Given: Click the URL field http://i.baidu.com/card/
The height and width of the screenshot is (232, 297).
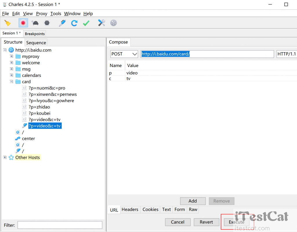Looking at the screenshot, I should (x=207, y=54).
